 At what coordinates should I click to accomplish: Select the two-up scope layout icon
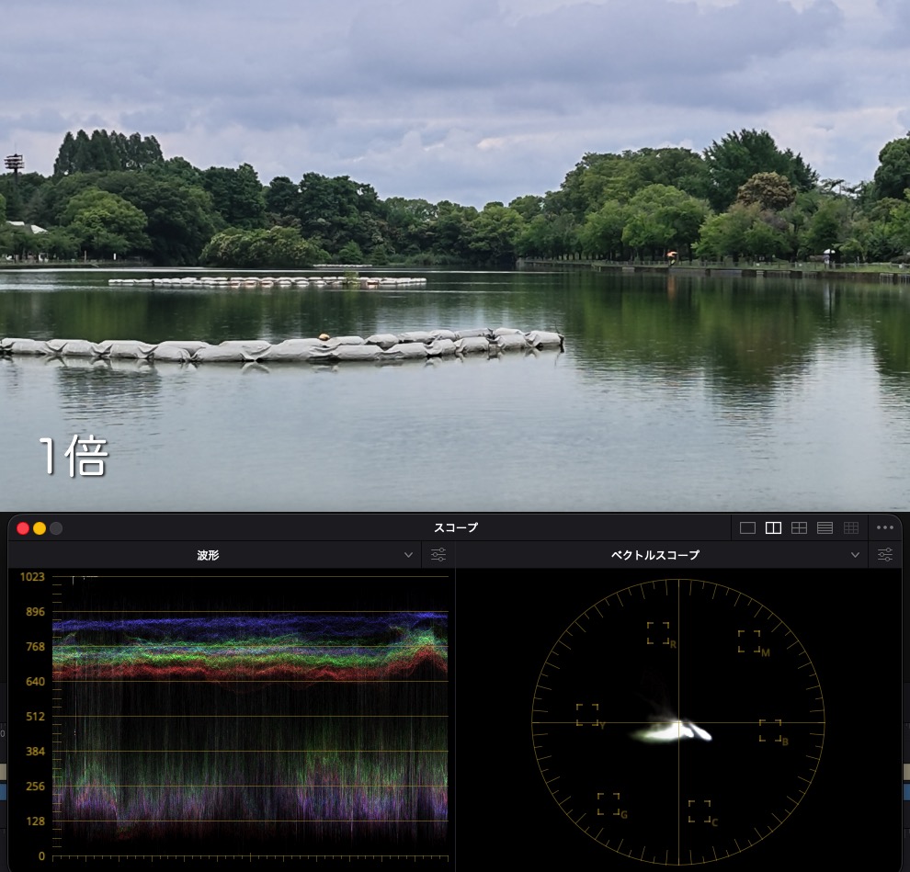[773, 528]
